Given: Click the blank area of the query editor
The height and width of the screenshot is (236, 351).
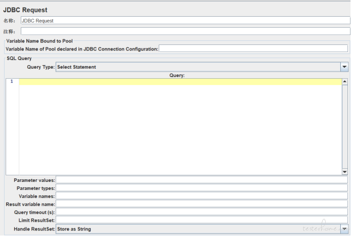Looking at the screenshot, I should (x=180, y=131).
